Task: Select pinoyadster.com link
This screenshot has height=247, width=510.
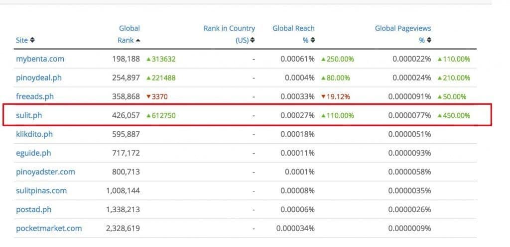Action: click(45, 172)
